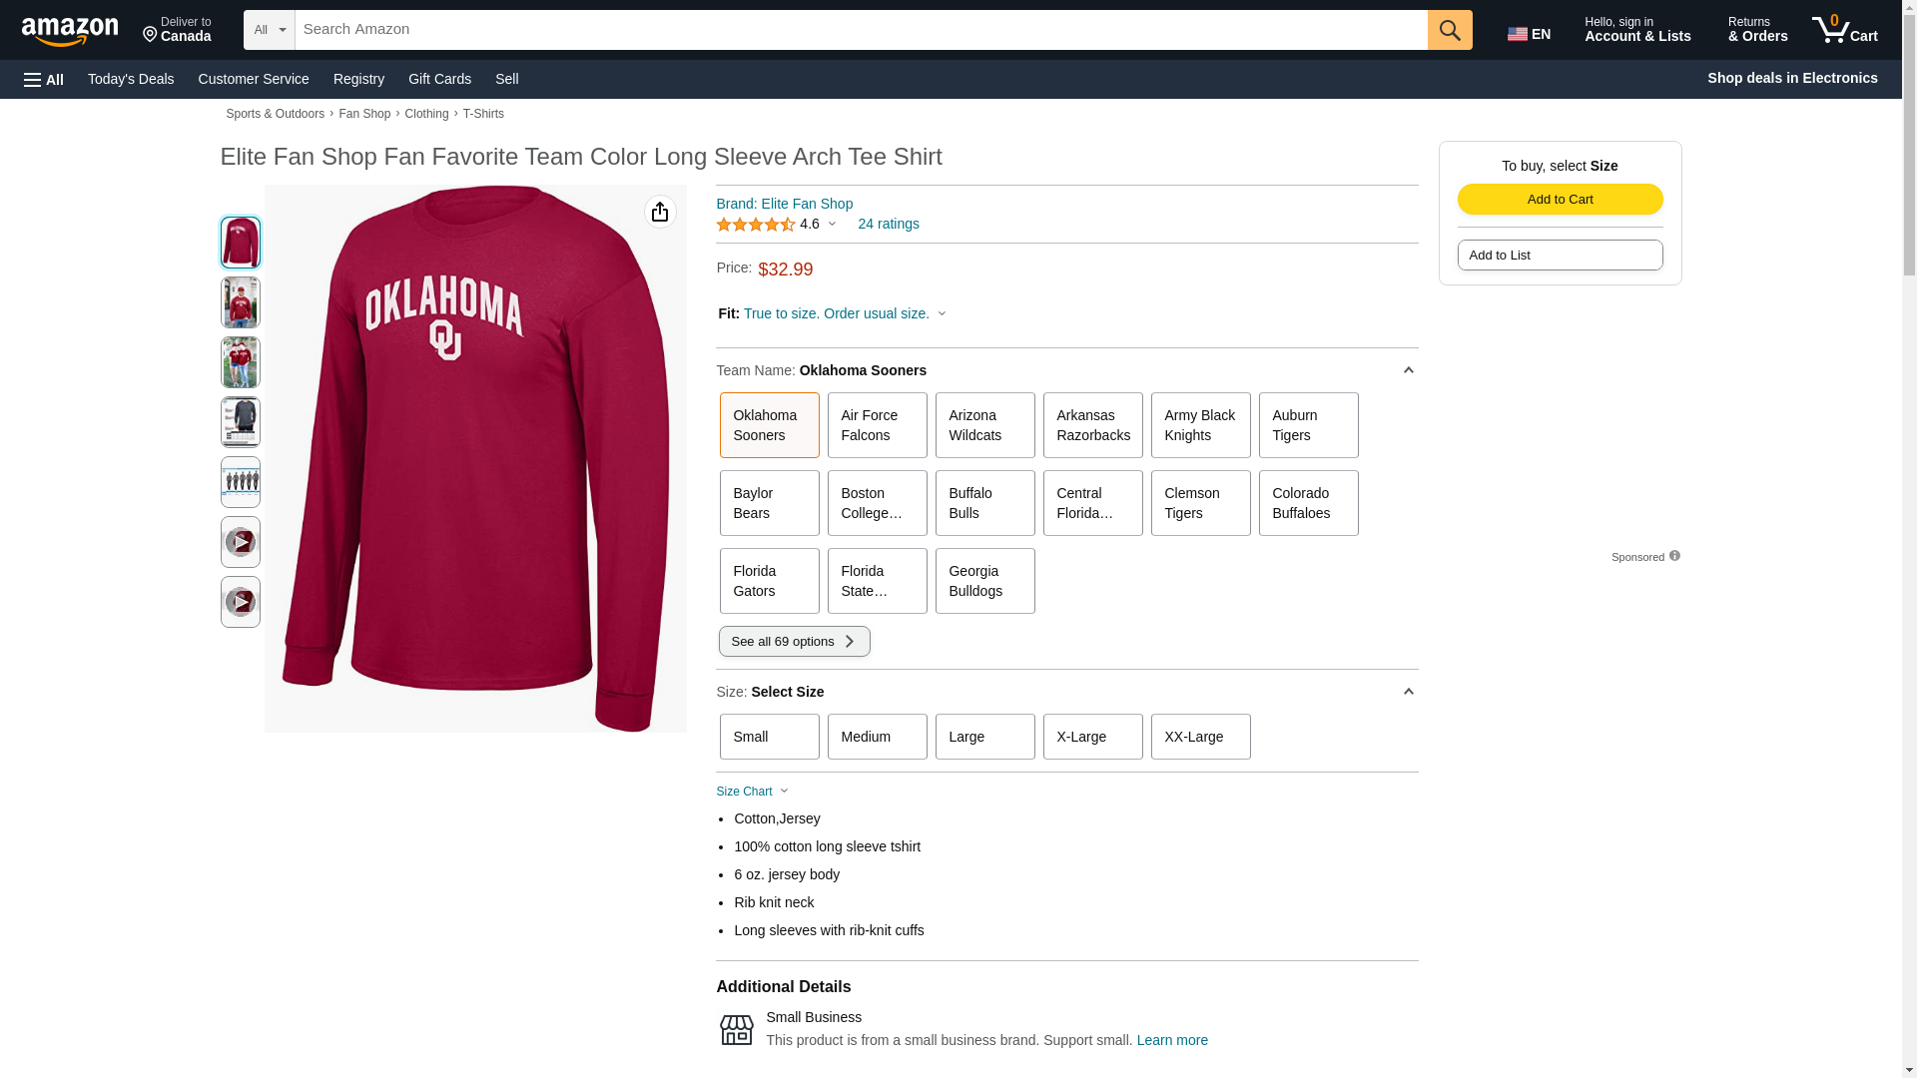
Task: Select the Arizona Wildcats team swatch
Action: [x=983, y=425]
